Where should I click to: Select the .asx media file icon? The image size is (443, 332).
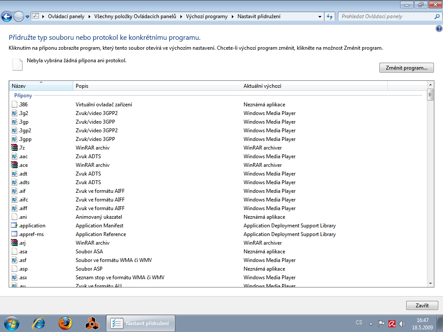[x=14, y=278]
